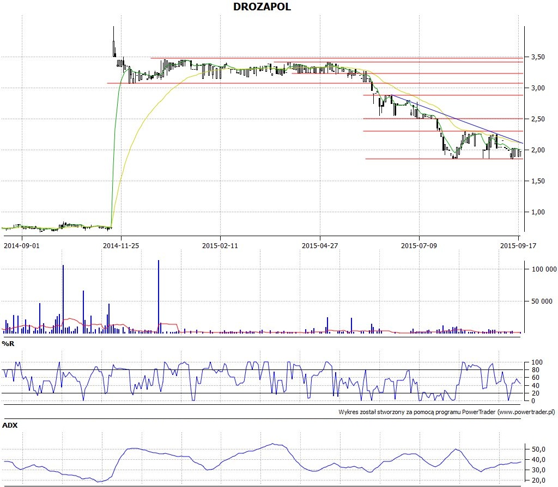Click the 3,50 price axis label
Screen dimensions: 558x487
pos(538,57)
